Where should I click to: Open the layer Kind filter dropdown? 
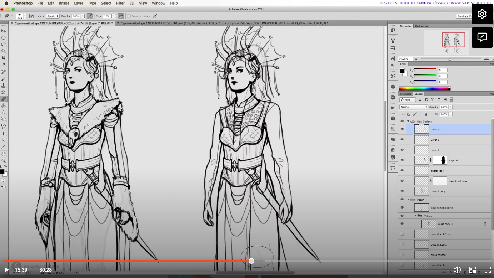click(408, 100)
